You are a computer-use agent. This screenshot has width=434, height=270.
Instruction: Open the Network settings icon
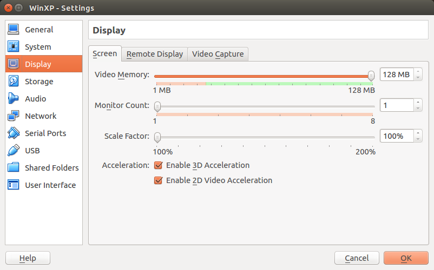(14, 116)
